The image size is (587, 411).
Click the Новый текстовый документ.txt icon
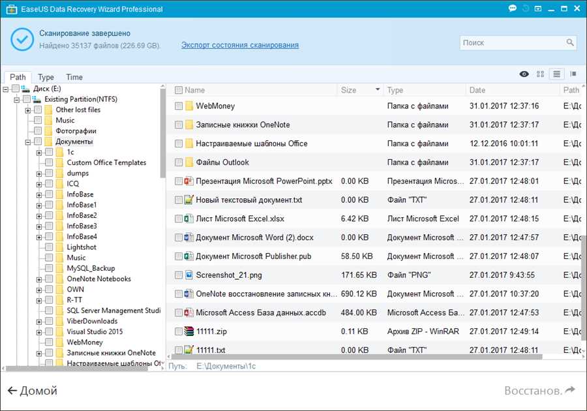[189, 200]
